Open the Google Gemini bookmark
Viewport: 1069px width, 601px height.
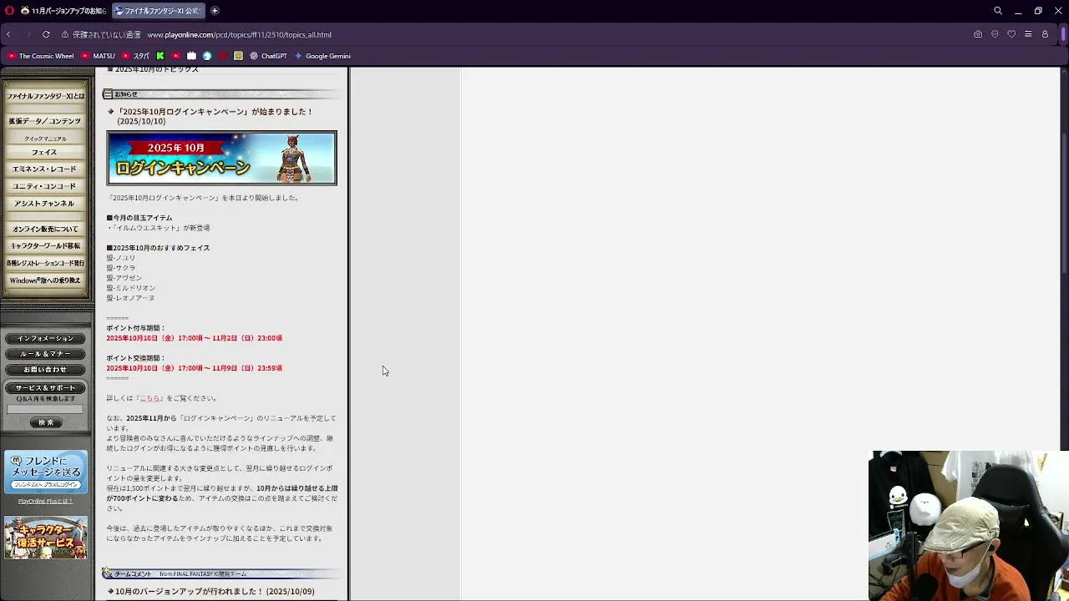pyautogui.click(x=322, y=56)
